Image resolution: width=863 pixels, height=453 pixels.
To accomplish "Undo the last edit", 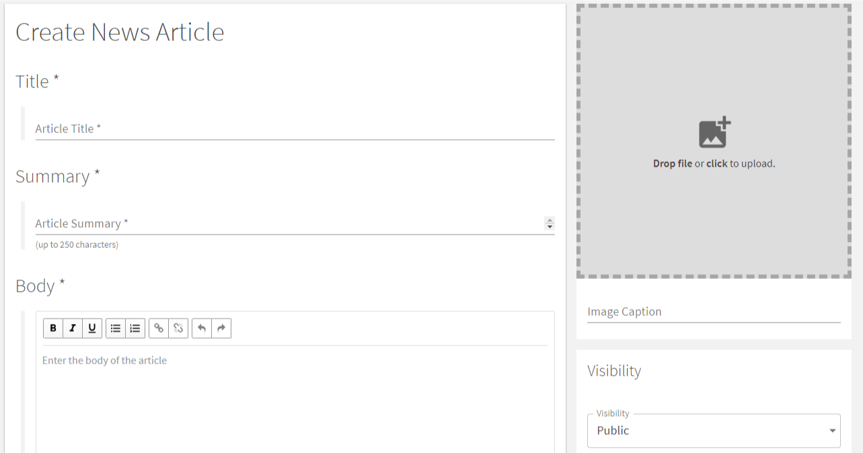I will point(202,328).
